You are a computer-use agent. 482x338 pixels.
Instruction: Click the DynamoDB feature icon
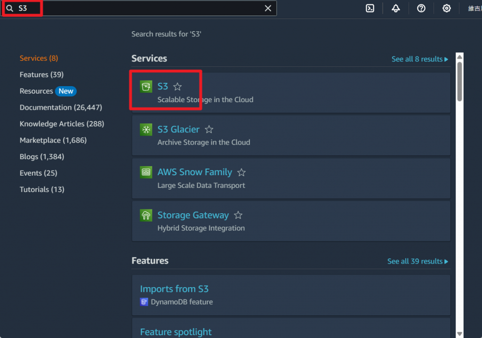point(144,302)
